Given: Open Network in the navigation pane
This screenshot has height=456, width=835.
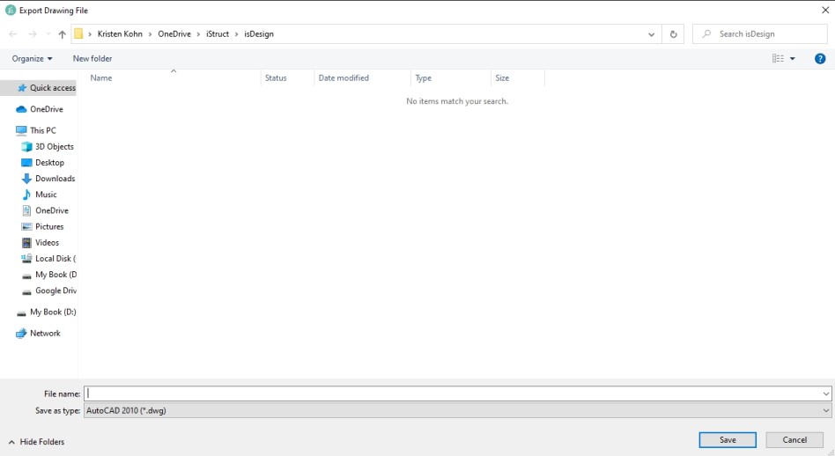Looking at the screenshot, I should (45, 334).
